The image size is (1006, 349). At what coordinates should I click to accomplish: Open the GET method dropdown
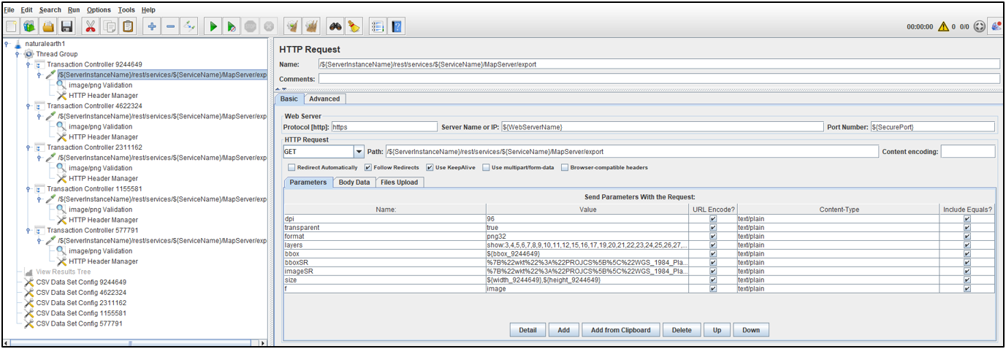tap(358, 152)
